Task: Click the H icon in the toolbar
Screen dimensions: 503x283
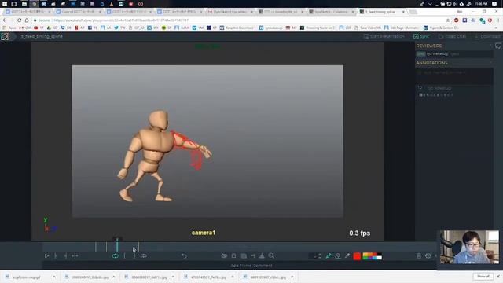Action: pyautogui.click(x=253, y=255)
